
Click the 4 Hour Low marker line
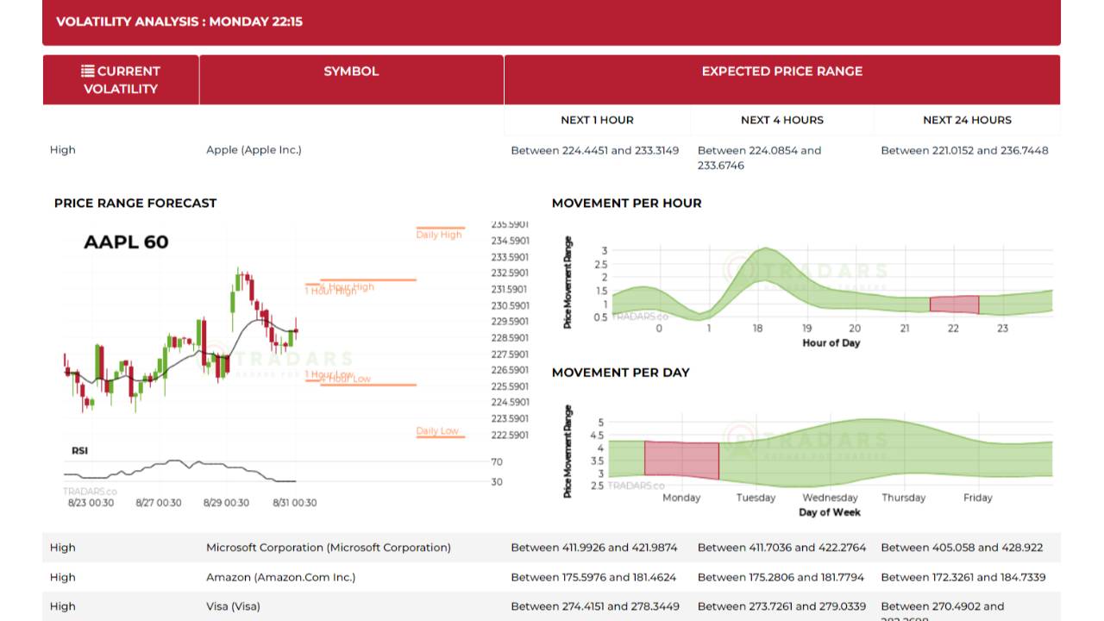click(x=368, y=385)
